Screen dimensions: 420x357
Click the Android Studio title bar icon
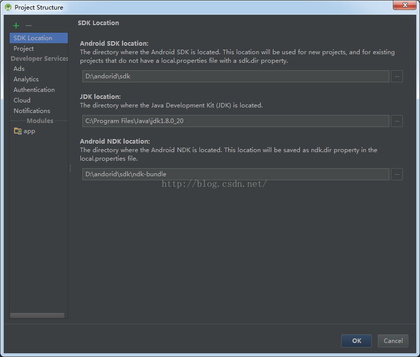tap(8, 7)
